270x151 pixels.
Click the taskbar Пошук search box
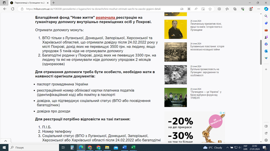(x=34, y=147)
